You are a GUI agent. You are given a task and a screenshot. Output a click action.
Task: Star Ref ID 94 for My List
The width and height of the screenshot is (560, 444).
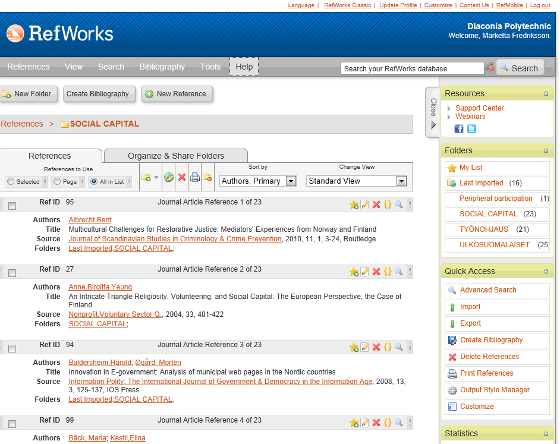tap(354, 347)
